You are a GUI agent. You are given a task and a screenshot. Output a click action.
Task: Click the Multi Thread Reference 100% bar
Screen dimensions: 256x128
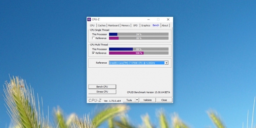click(x=139, y=53)
